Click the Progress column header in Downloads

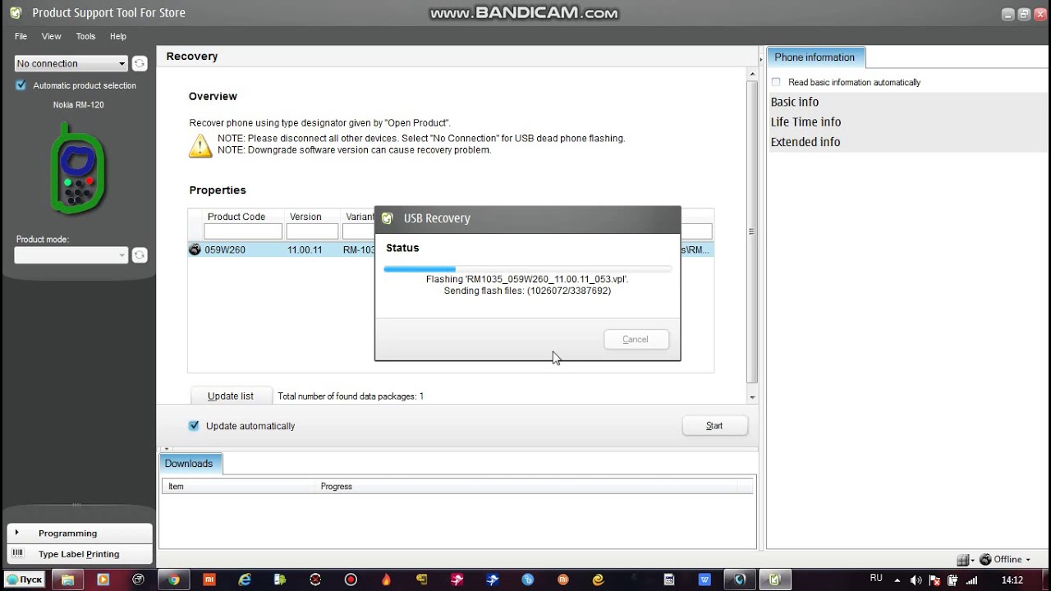tap(337, 486)
